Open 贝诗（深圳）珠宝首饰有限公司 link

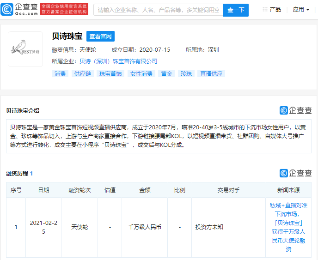tap(118, 61)
